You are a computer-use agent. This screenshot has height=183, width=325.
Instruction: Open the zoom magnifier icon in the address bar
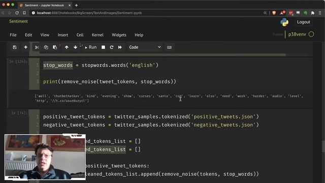[265, 13]
